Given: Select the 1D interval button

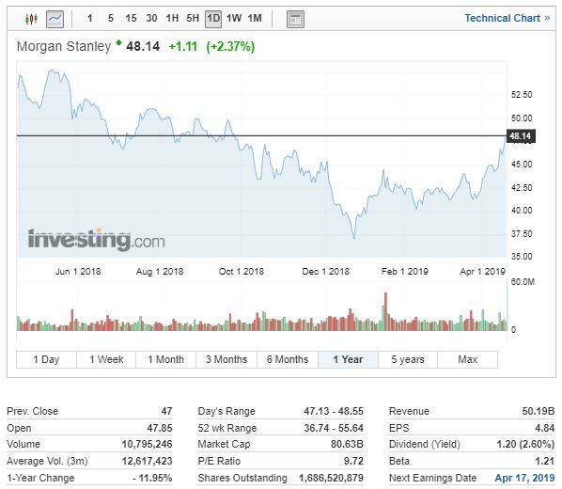Looking at the screenshot, I should click(x=213, y=19).
